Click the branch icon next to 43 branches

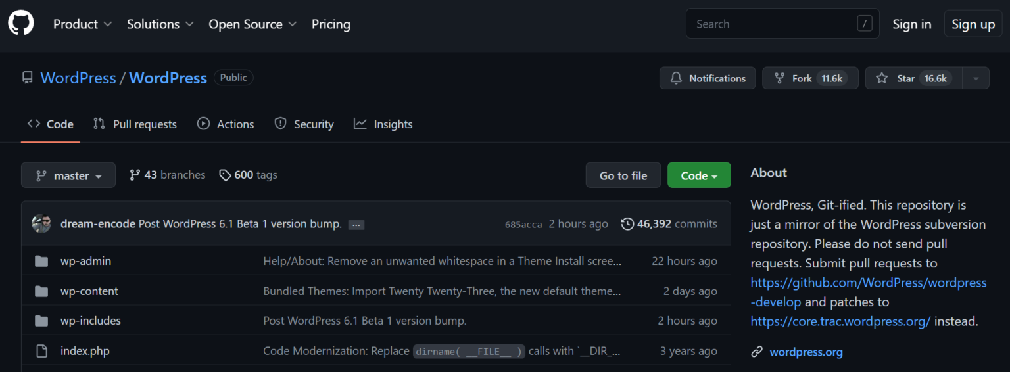coord(135,175)
